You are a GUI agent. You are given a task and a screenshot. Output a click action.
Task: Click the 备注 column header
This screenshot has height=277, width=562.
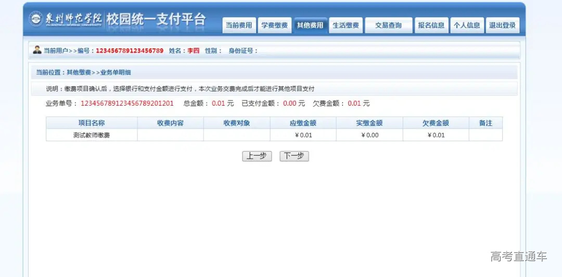coord(486,123)
